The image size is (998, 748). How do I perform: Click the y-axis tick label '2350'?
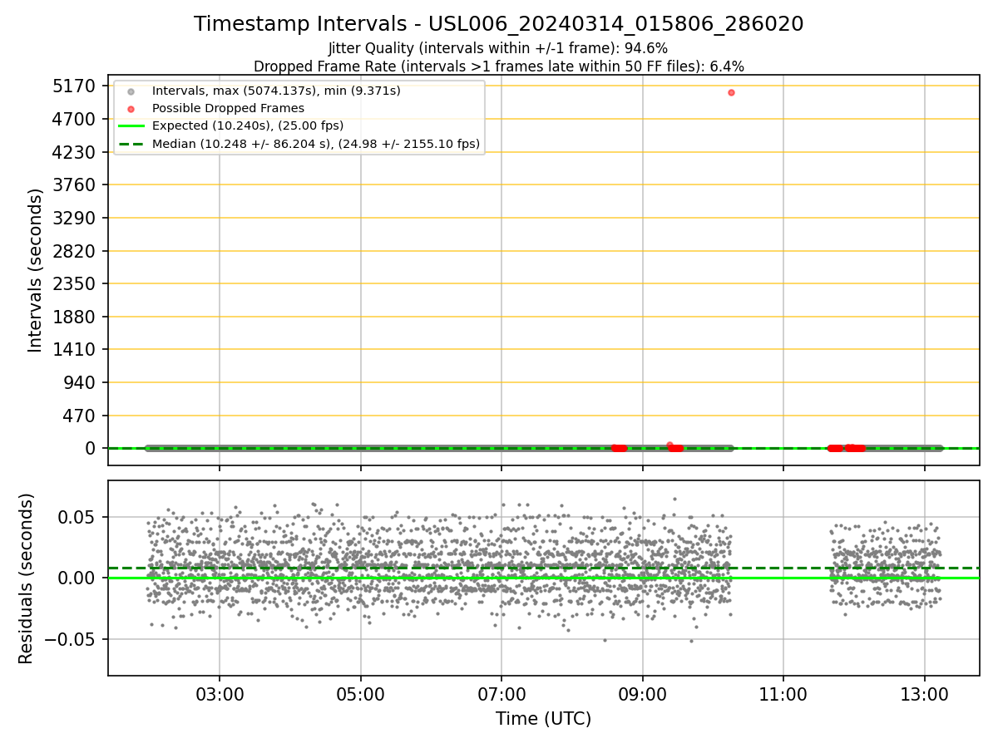pos(75,283)
